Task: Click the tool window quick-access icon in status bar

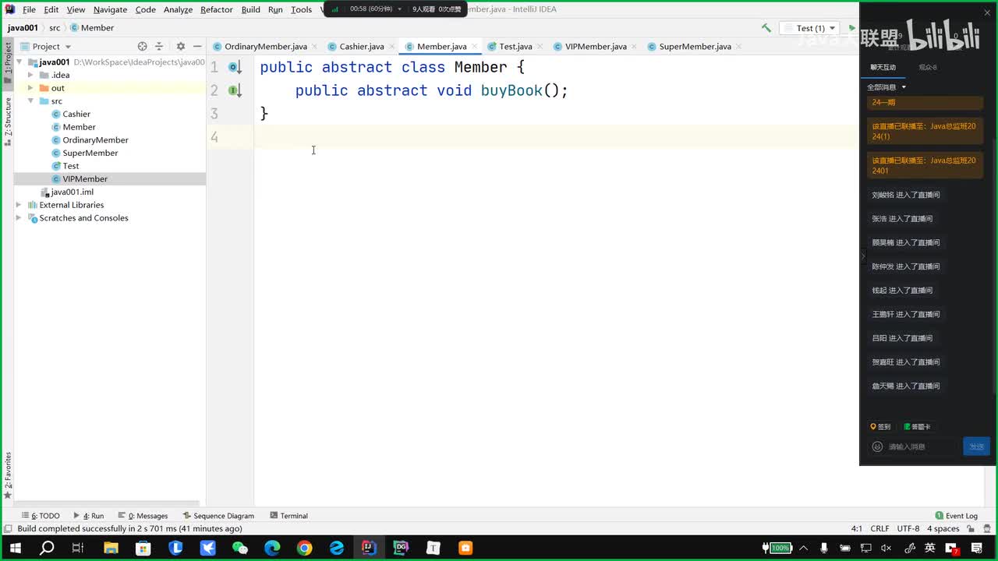Action: pyautogui.click(x=7, y=529)
